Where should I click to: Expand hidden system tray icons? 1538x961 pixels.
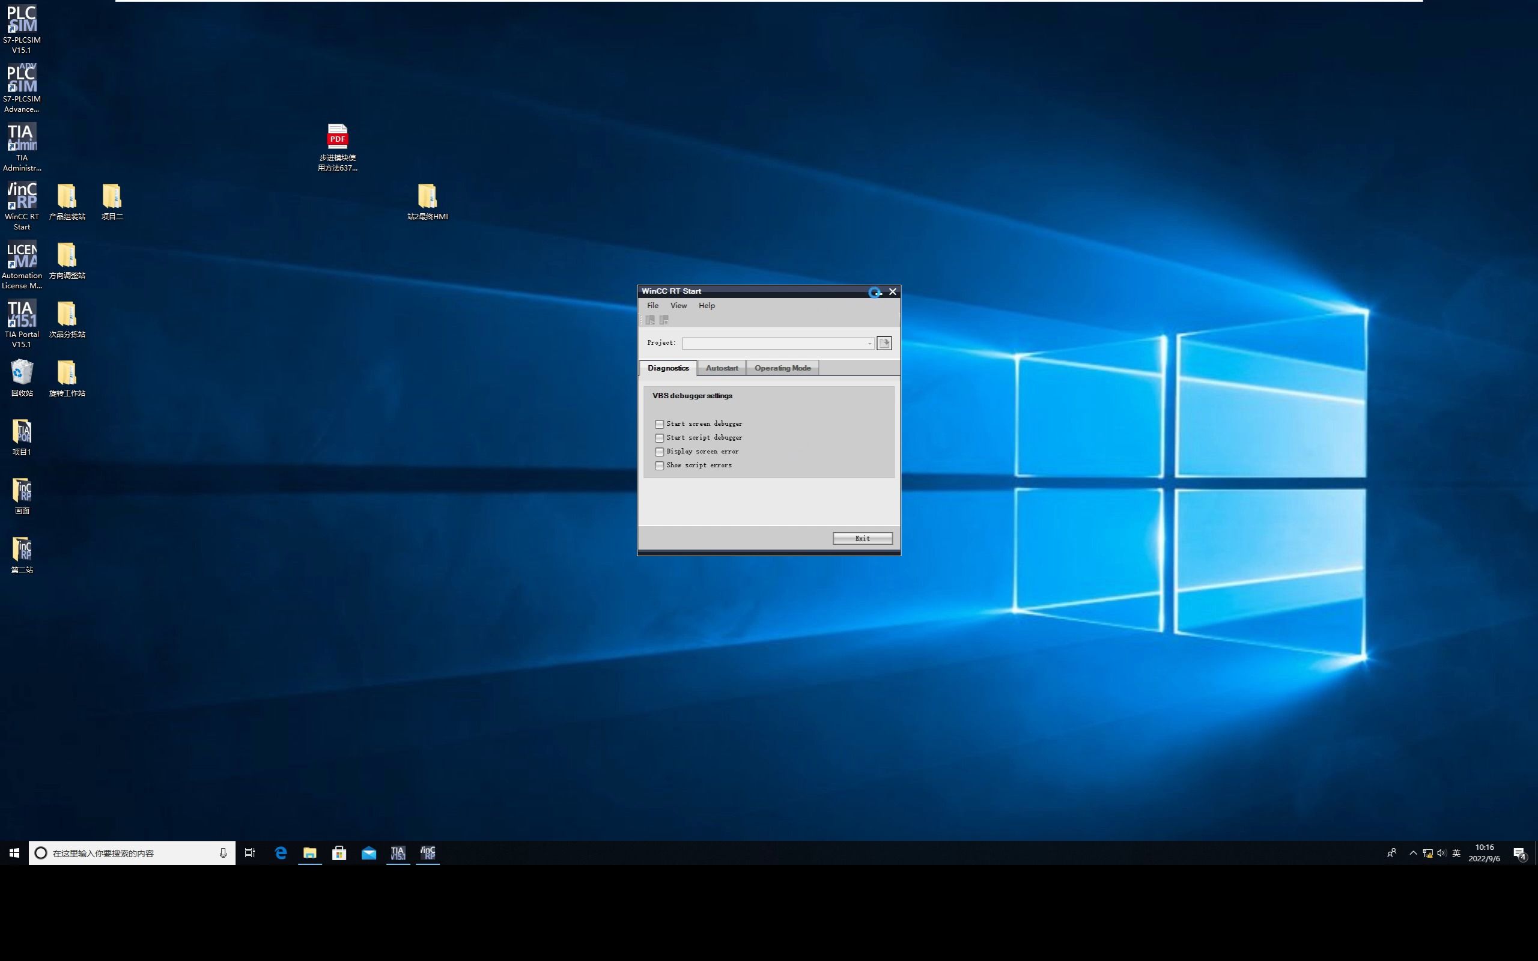(1413, 853)
